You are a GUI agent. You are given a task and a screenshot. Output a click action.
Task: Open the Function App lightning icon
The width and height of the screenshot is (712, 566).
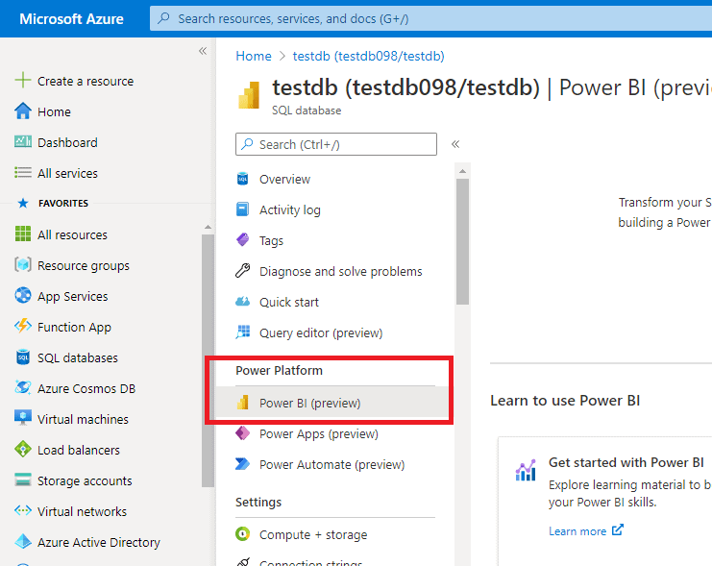tap(23, 326)
